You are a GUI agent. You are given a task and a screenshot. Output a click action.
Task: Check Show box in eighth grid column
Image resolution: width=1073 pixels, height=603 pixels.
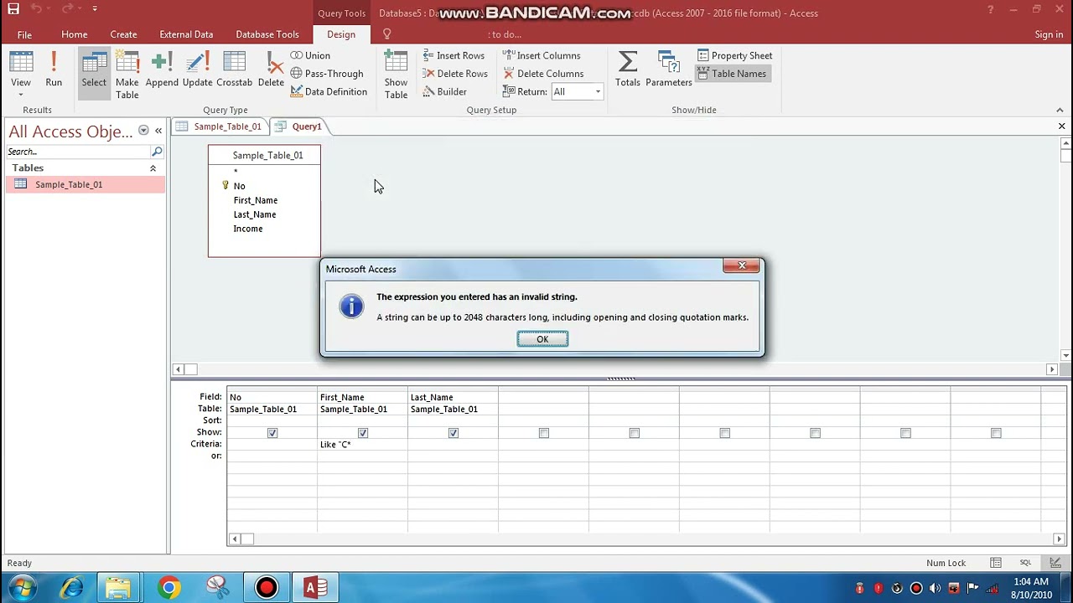906,433
